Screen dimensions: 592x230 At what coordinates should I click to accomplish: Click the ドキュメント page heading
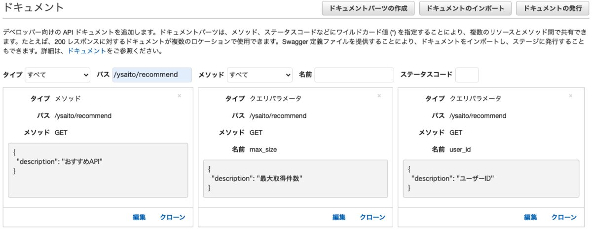33,7
